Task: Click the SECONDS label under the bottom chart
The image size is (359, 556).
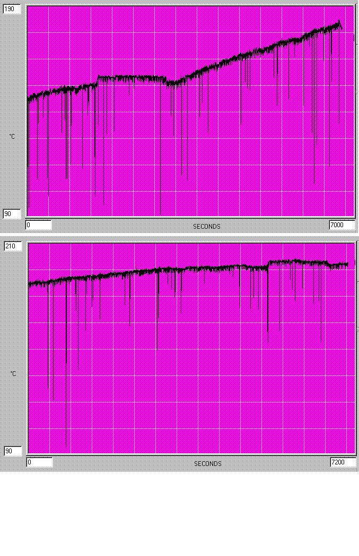Action: pos(207,464)
